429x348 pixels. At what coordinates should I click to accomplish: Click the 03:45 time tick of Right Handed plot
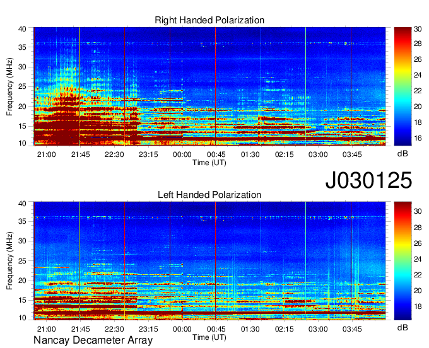click(x=352, y=154)
